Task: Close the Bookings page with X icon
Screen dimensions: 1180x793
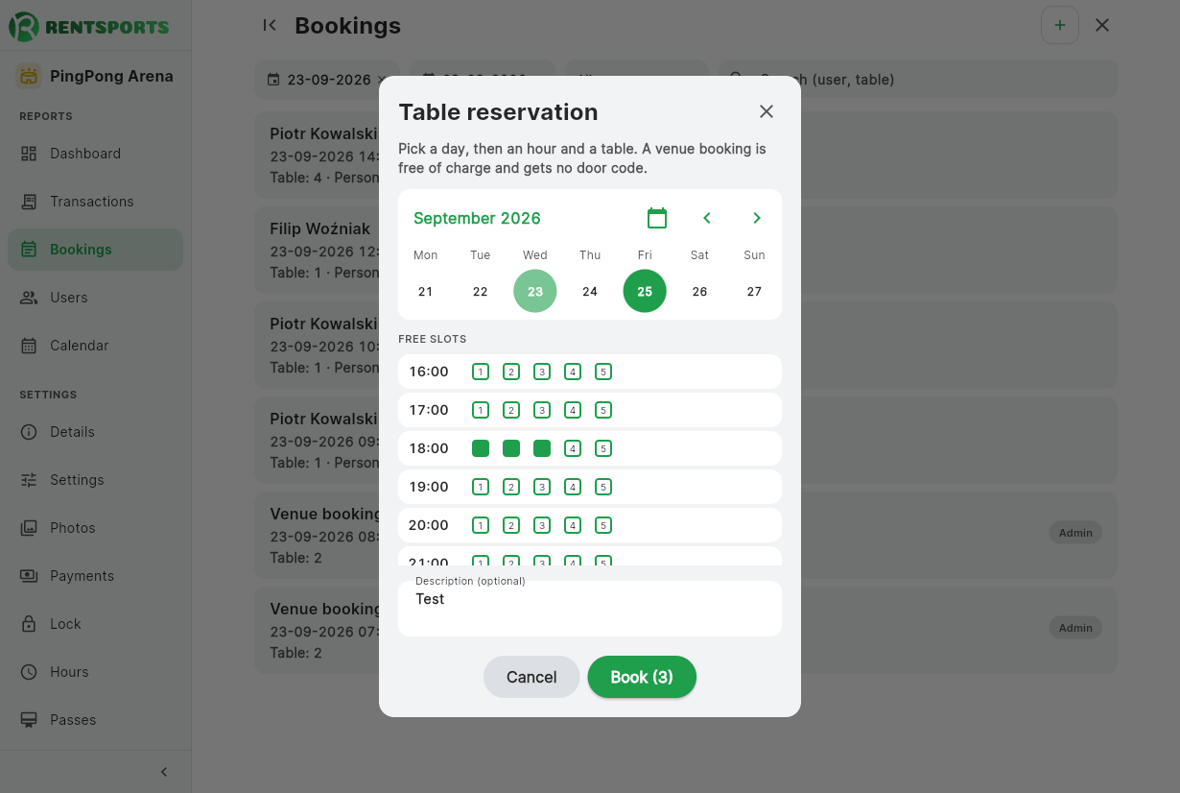Action: point(1102,25)
